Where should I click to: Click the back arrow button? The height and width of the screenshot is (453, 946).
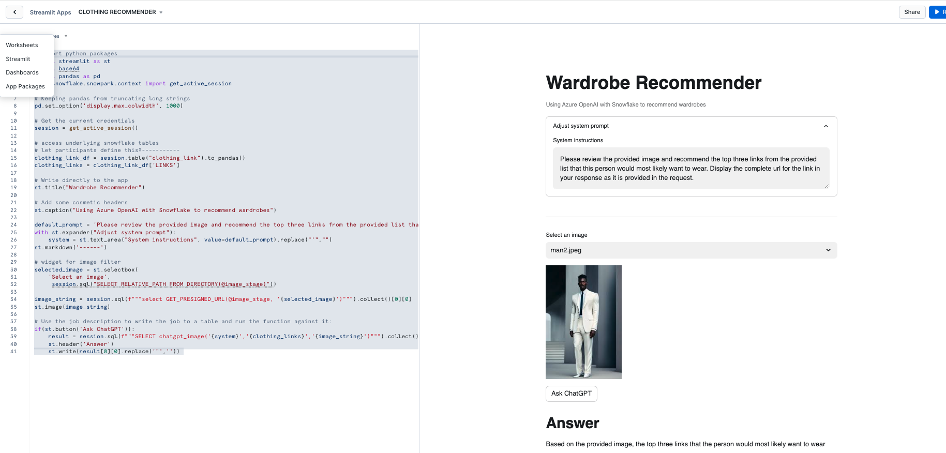(x=14, y=12)
